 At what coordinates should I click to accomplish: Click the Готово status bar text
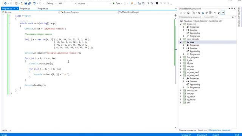(x=4, y=135)
